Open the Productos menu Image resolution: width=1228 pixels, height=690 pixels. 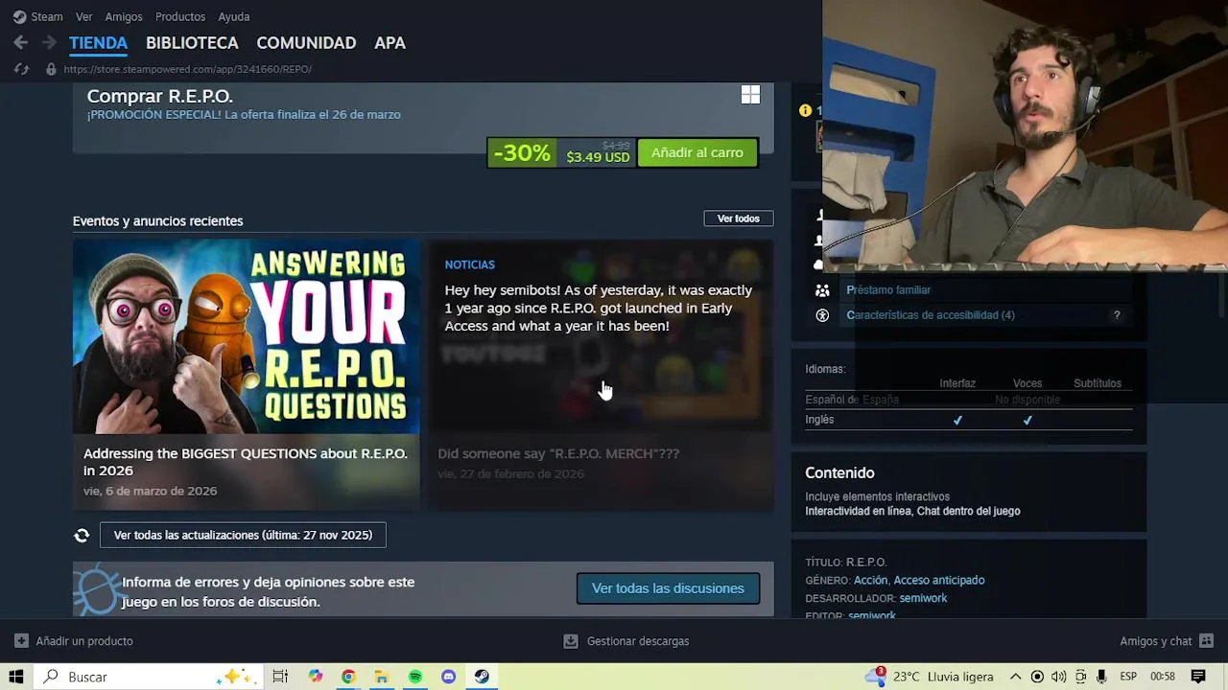click(x=180, y=16)
